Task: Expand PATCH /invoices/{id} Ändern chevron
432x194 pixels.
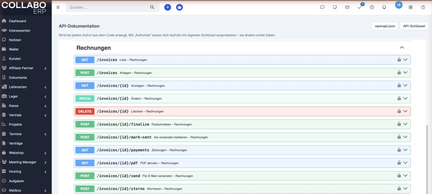Action: 405,98
